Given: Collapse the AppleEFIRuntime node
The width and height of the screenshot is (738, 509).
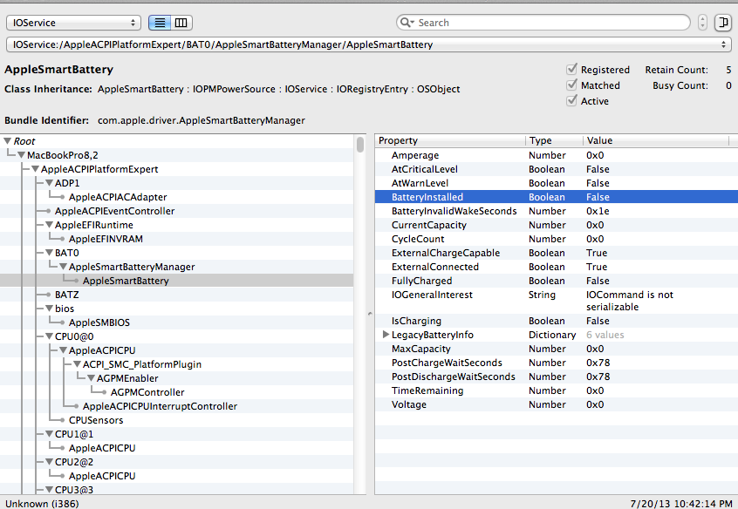Looking at the screenshot, I should (49, 225).
